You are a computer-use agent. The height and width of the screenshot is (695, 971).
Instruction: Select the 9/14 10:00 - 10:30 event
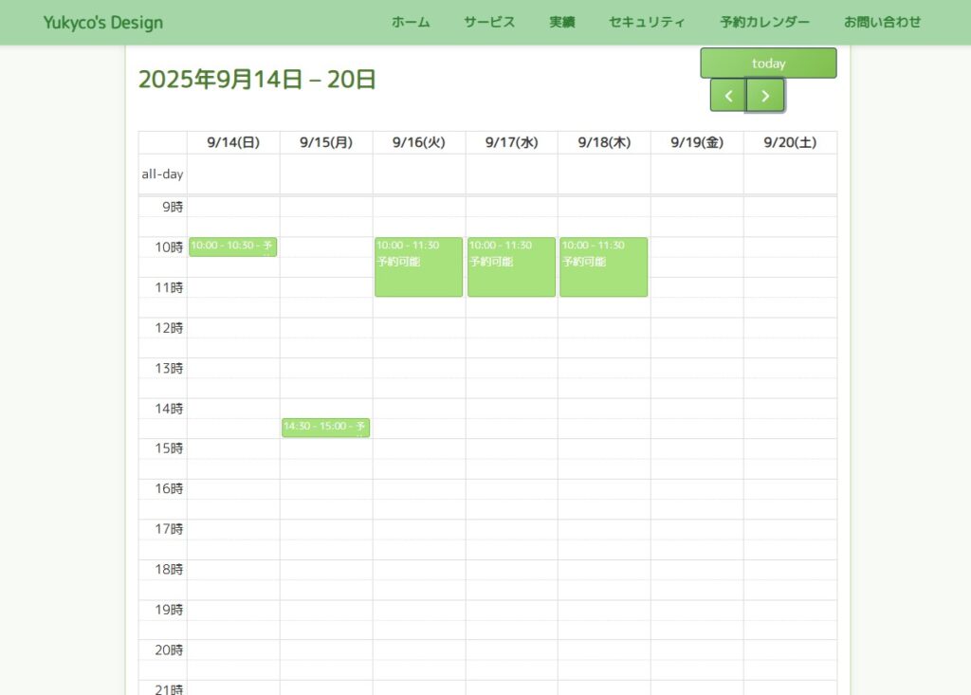point(232,247)
